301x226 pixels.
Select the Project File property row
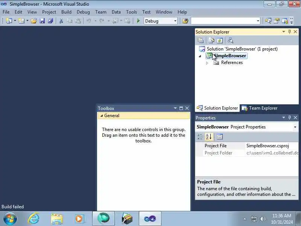click(247, 146)
